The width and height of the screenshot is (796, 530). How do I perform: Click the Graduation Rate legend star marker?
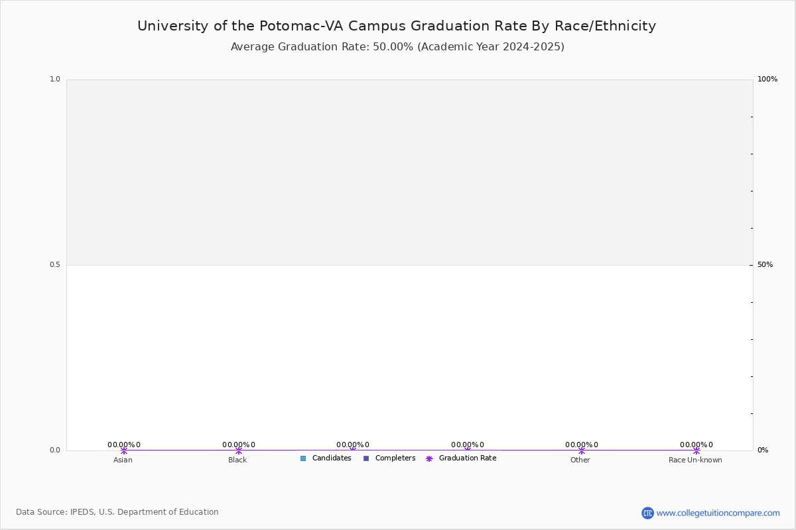[x=429, y=458]
